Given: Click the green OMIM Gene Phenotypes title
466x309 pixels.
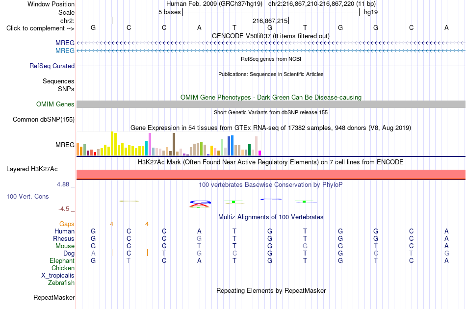Looking at the screenshot, I should pyautogui.click(x=271, y=98).
